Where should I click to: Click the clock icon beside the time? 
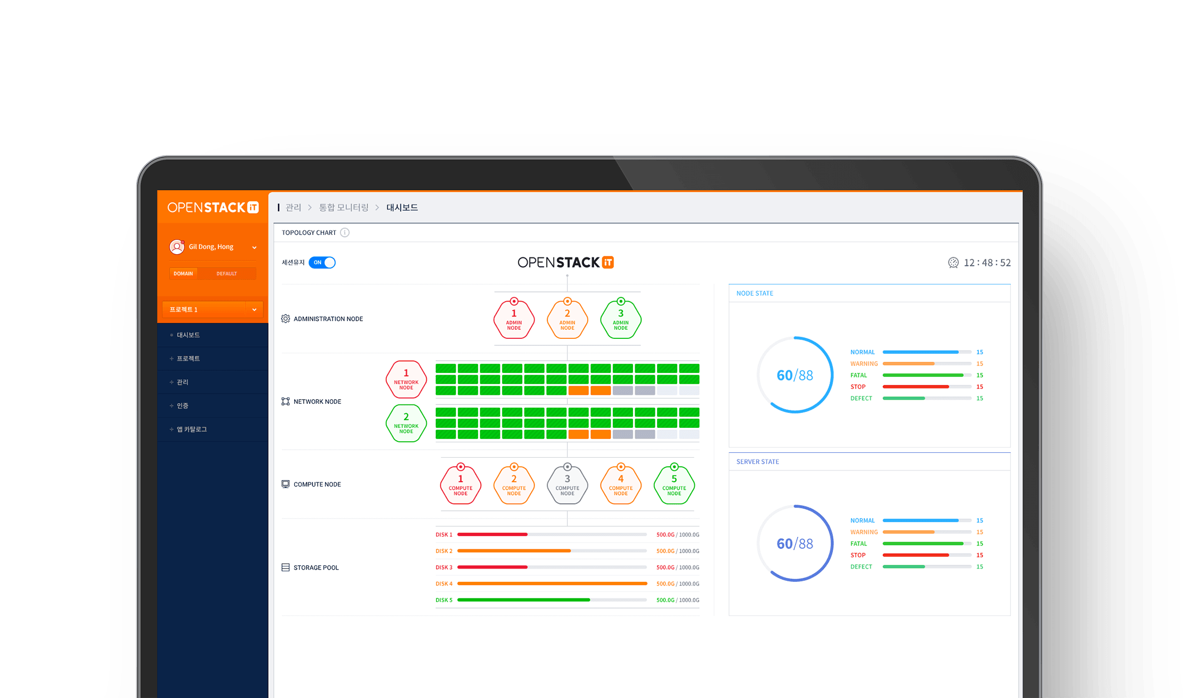953,263
